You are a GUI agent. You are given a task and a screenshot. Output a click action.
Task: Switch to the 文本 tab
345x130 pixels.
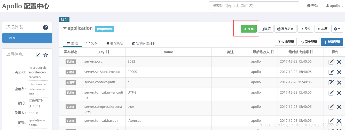point(92,43)
